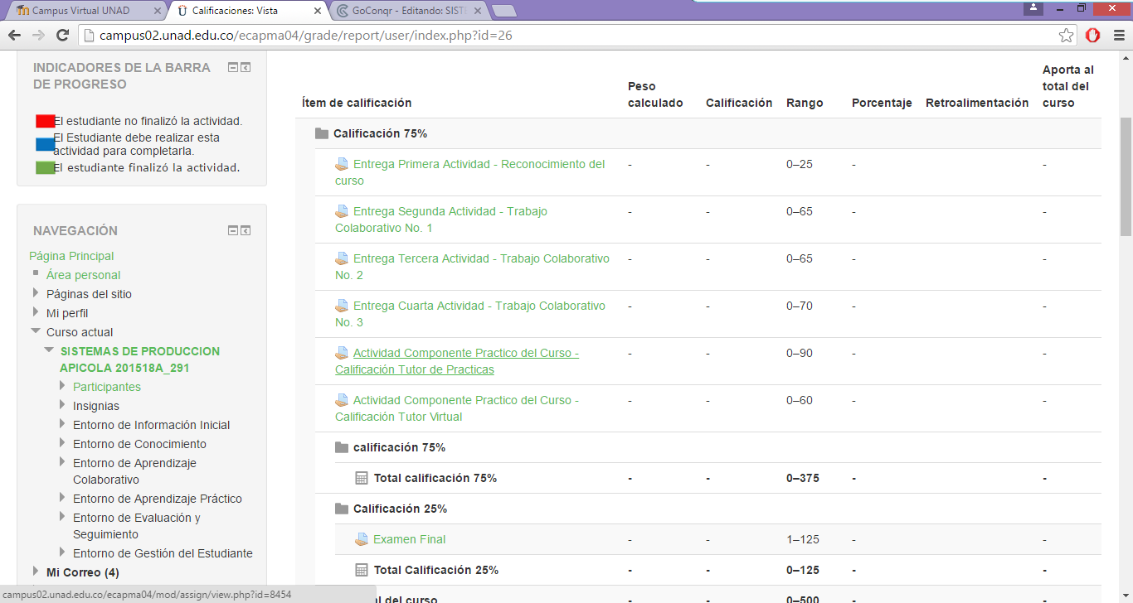The width and height of the screenshot is (1133, 603).
Task: Dock the Indicadores de la Barra block
Action: pyautogui.click(x=246, y=68)
